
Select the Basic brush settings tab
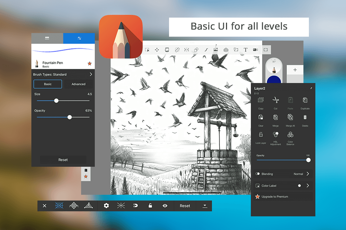pos(48,84)
